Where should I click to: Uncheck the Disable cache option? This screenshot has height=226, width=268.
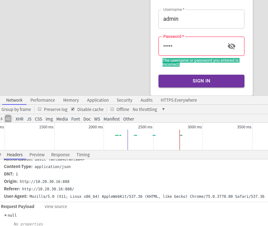73,109
